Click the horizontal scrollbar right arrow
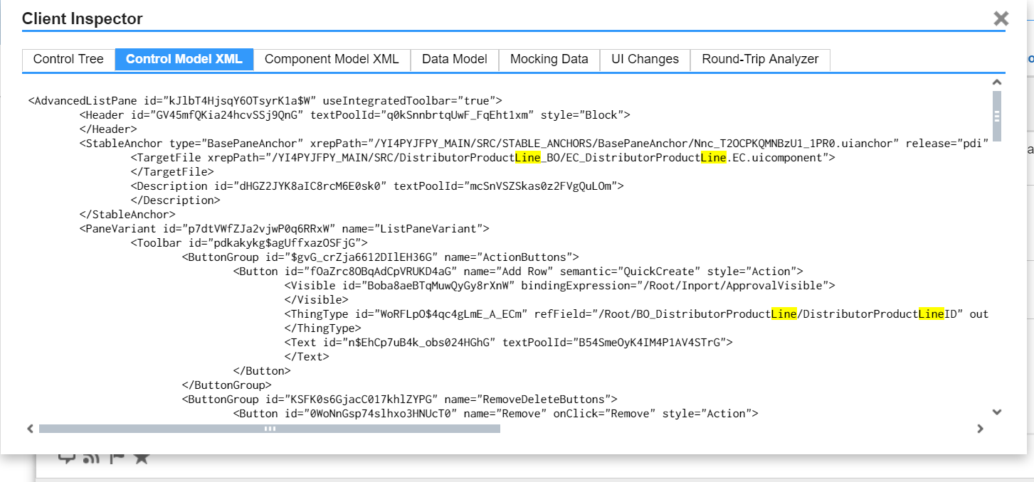This screenshot has width=1034, height=482. pyautogui.click(x=980, y=429)
